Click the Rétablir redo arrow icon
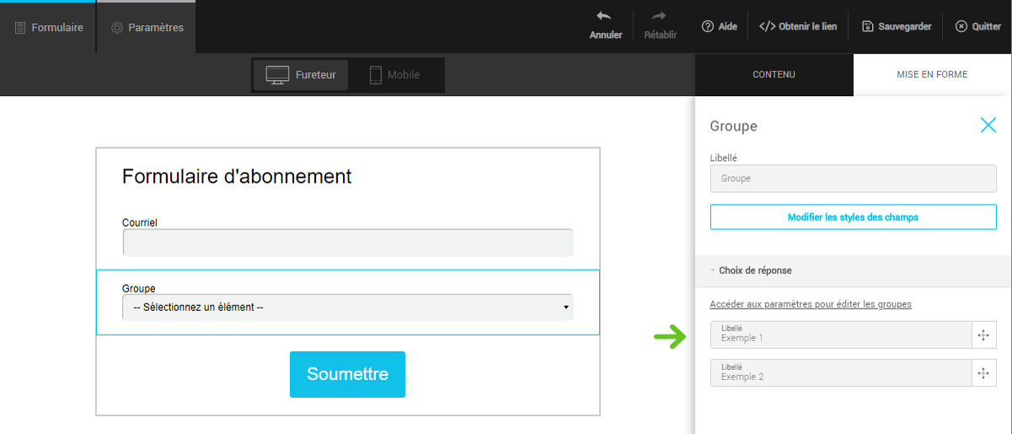The image size is (1012, 434). click(x=660, y=16)
